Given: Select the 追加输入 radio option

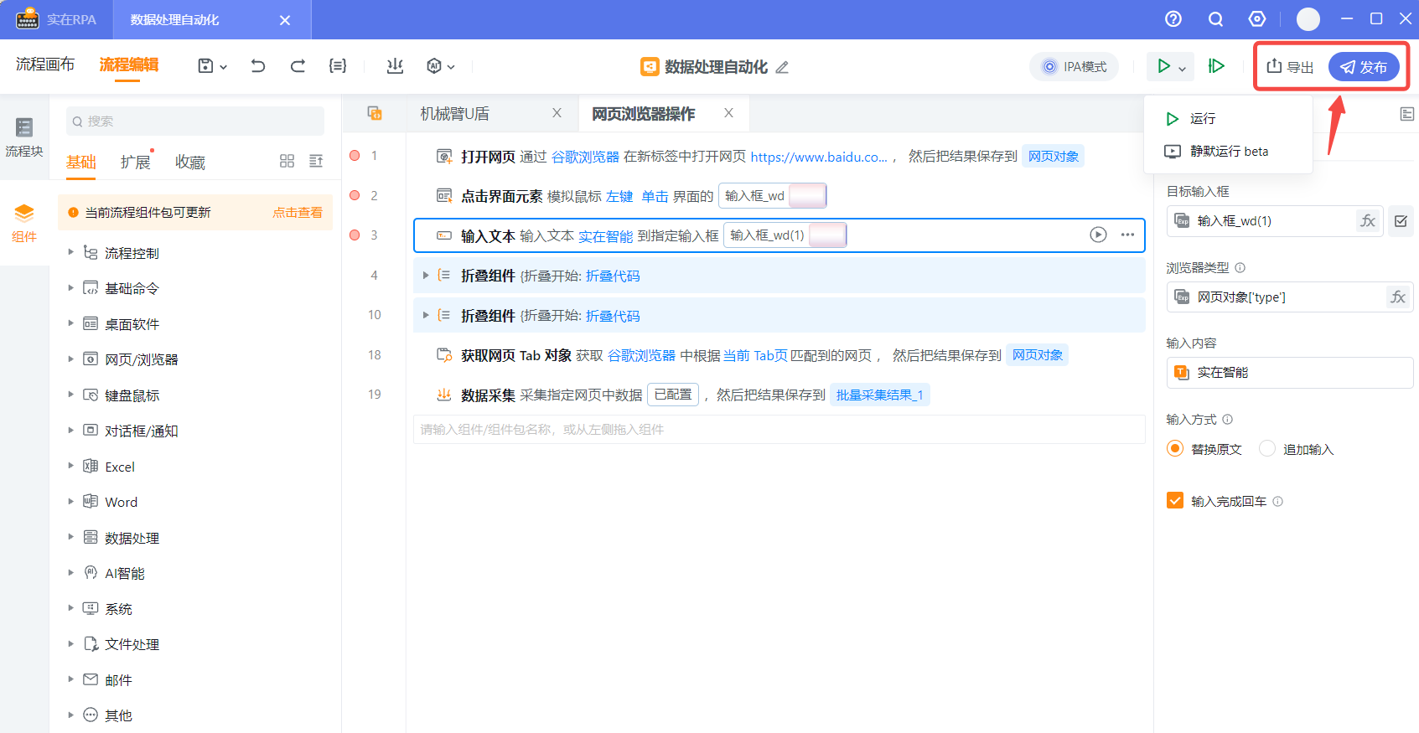Looking at the screenshot, I should [x=1267, y=449].
